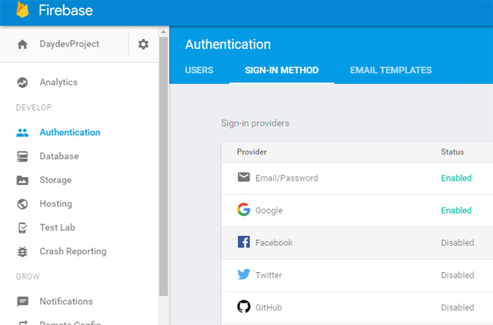Select the Sign-In Method tab

point(282,70)
